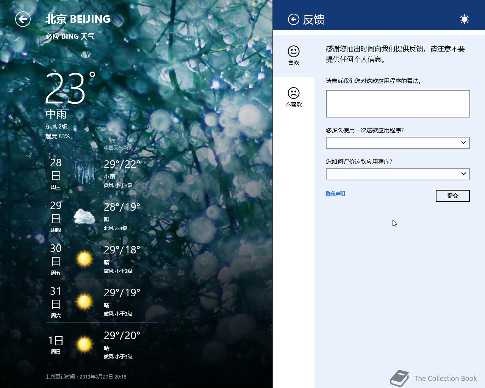The height and width of the screenshot is (388, 485).
Task: Click the 28°/19° forecast temperature
Action: [122, 207]
